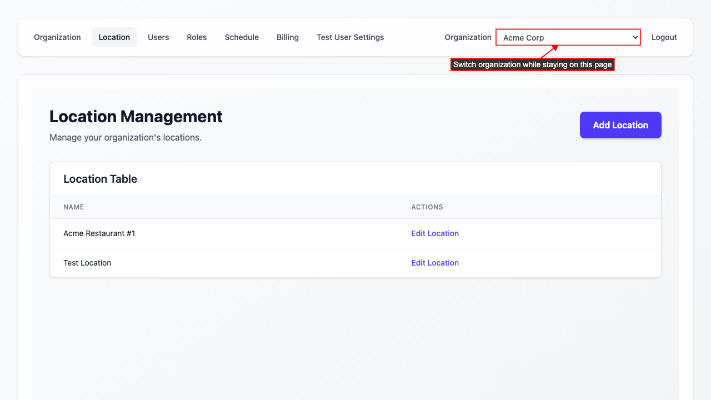Switch to the Schedule tab
Viewport: 711px width, 400px height.
coord(242,37)
